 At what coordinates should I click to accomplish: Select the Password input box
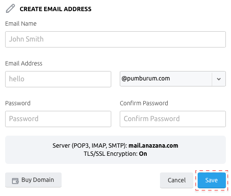pos(58,119)
